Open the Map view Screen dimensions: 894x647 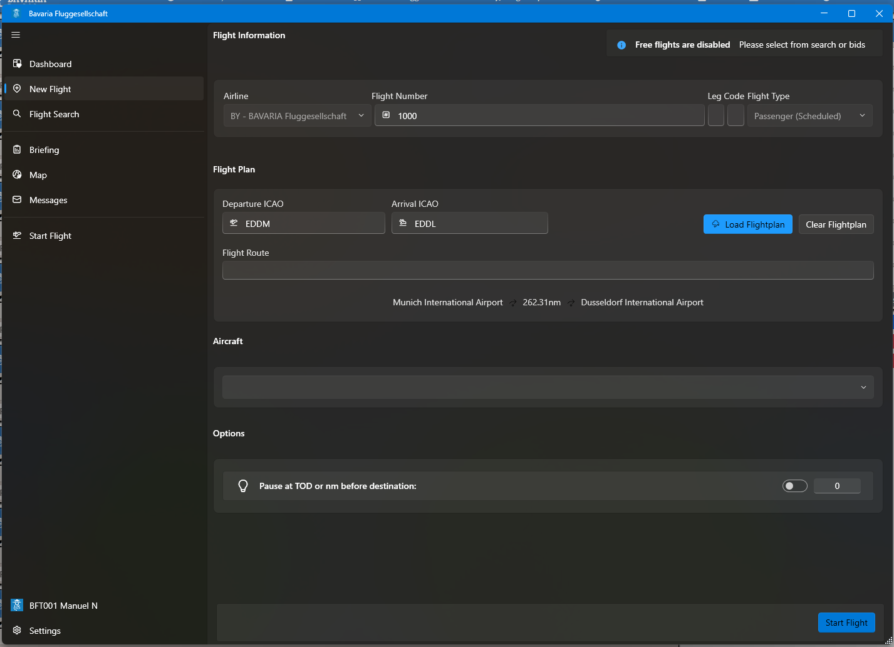pyautogui.click(x=104, y=175)
